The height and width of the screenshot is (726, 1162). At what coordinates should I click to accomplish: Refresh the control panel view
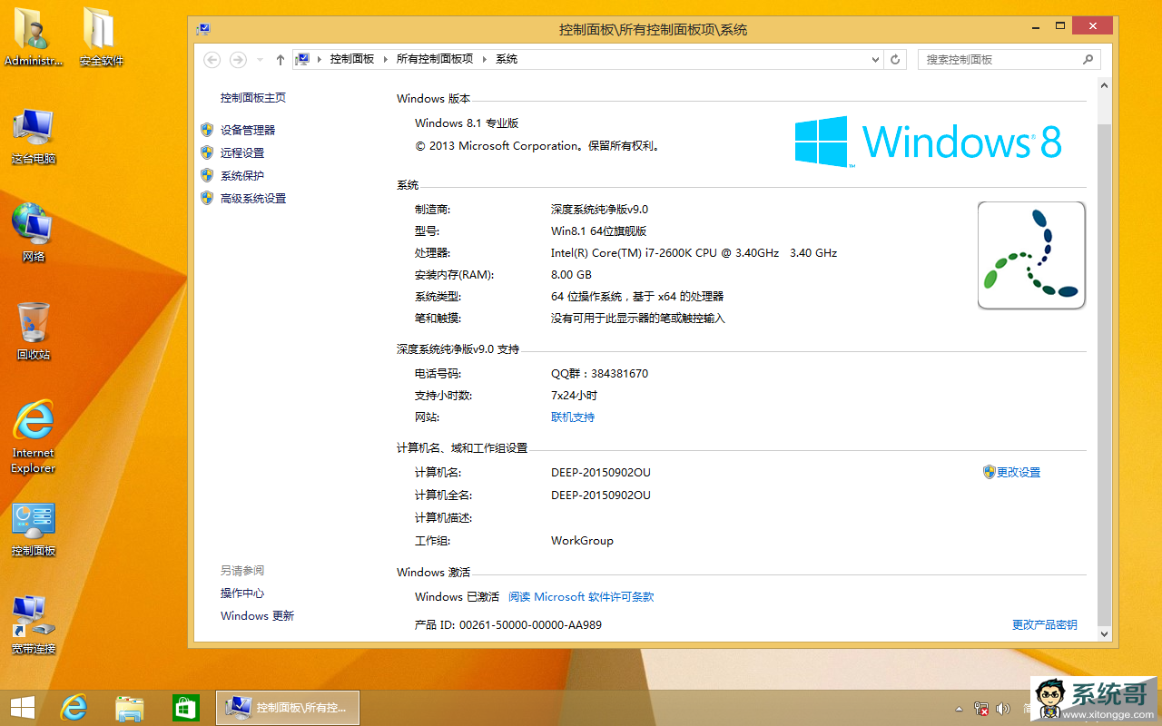[895, 59]
